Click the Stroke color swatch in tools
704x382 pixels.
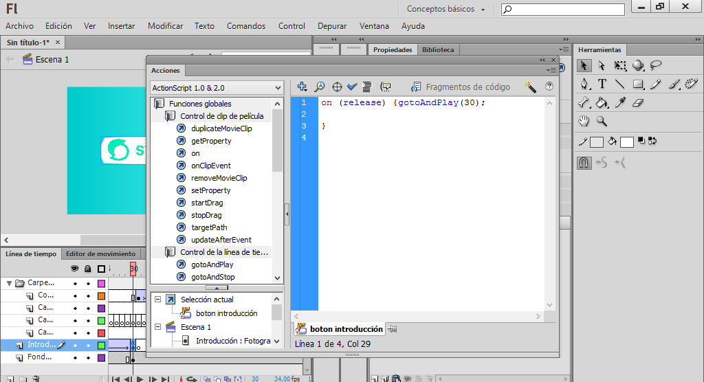pos(596,142)
